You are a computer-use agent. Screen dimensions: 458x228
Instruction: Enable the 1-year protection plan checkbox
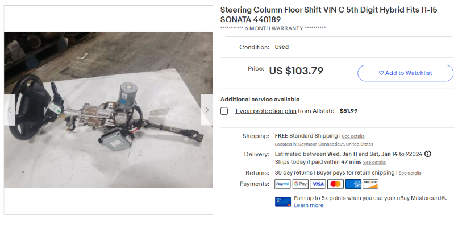point(224,111)
